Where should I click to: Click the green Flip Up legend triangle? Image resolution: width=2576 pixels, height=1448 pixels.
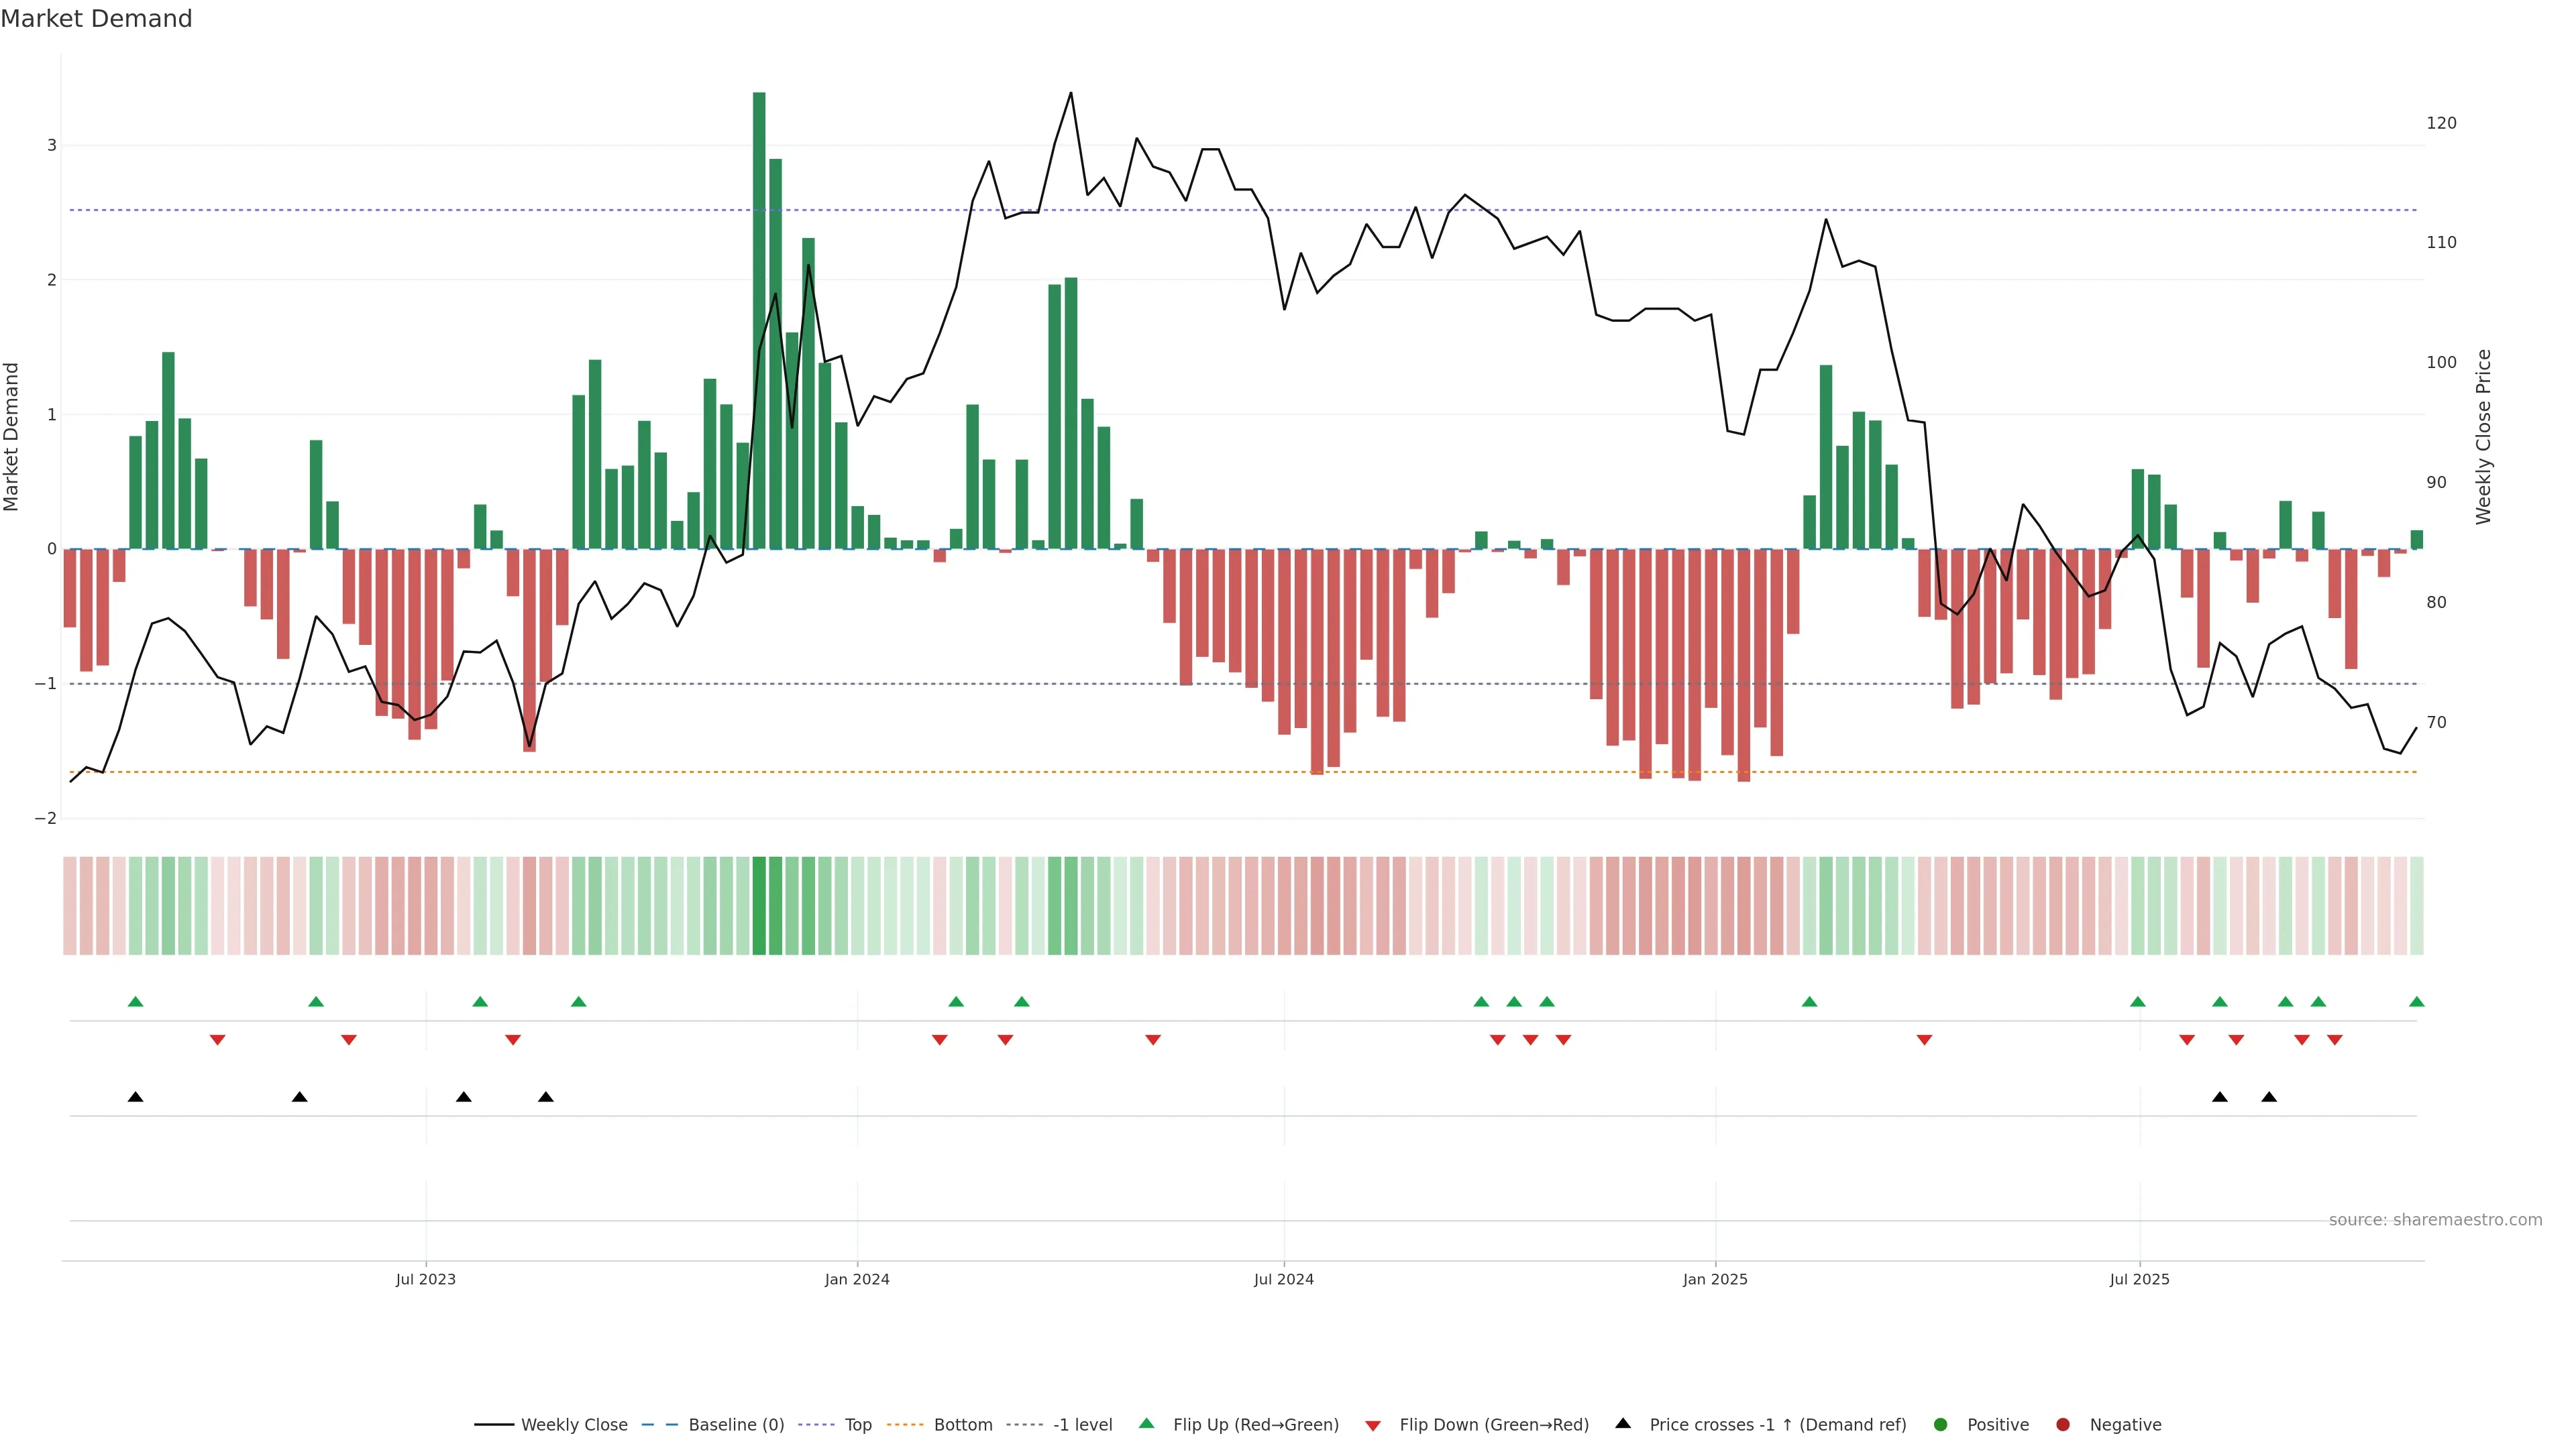point(1146,1423)
